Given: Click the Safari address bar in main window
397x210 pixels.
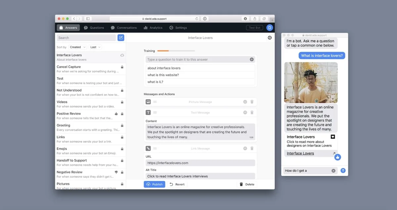Looking at the screenshot, I should 154,19.
